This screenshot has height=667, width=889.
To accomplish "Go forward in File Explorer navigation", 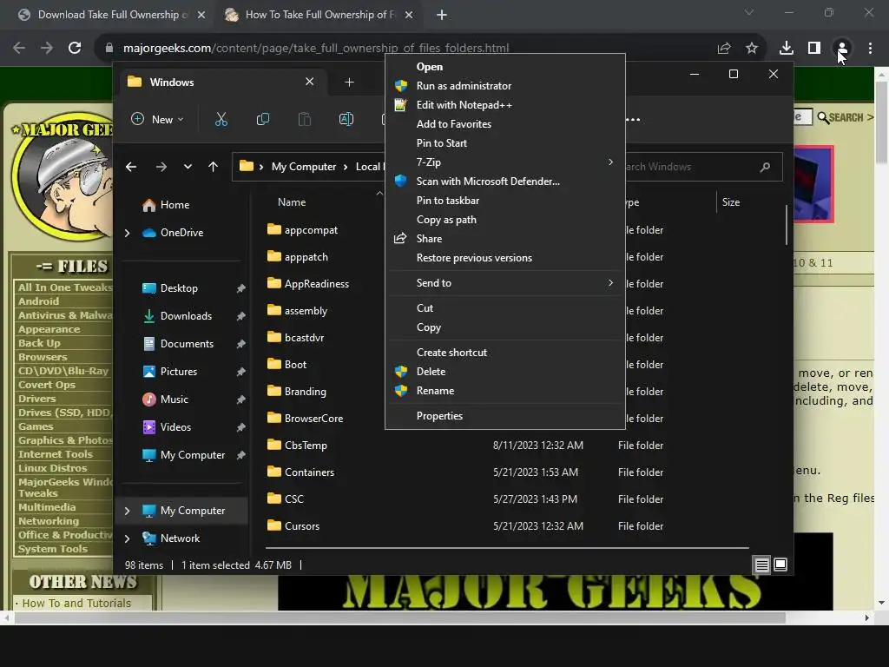I will (x=161, y=167).
